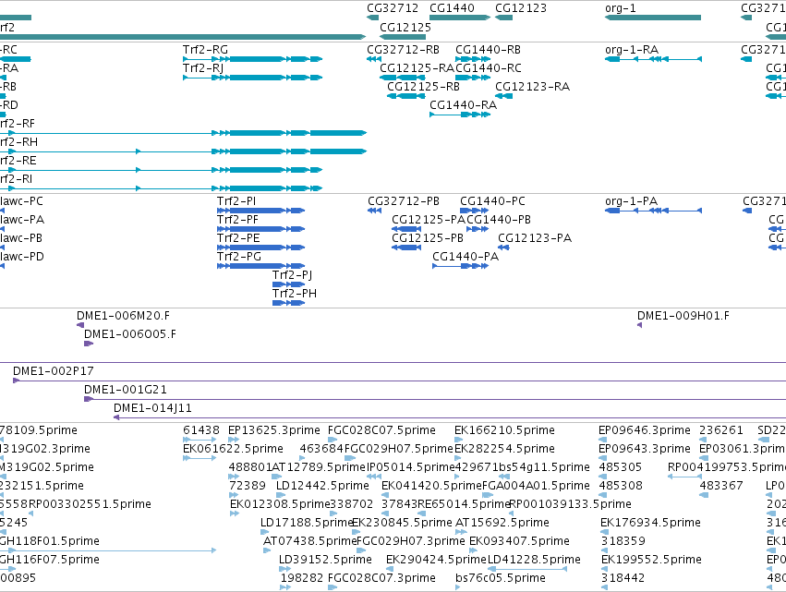Open the DME1-002P17 BAC label
The height and width of the screenshot is (592, 786).
point(54,371)
